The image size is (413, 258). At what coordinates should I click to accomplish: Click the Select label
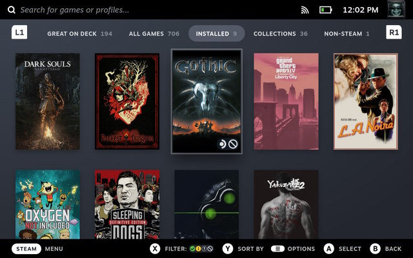[350, 249]
